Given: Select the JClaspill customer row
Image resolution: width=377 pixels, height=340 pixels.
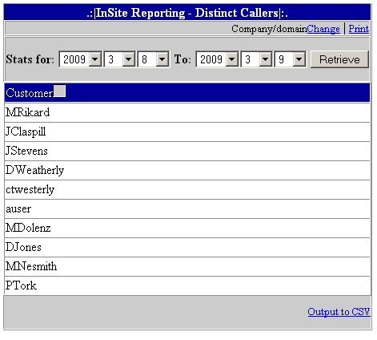Looking at the screenshot, I should pos(187,132).
